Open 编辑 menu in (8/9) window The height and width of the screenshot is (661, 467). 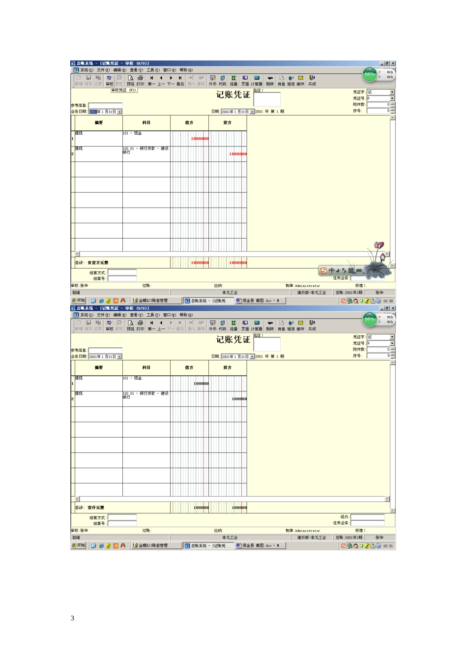tap(119, 70)
